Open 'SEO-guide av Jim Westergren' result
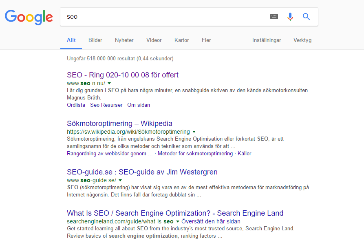This screenshot has height=245, width=364. 142,172
